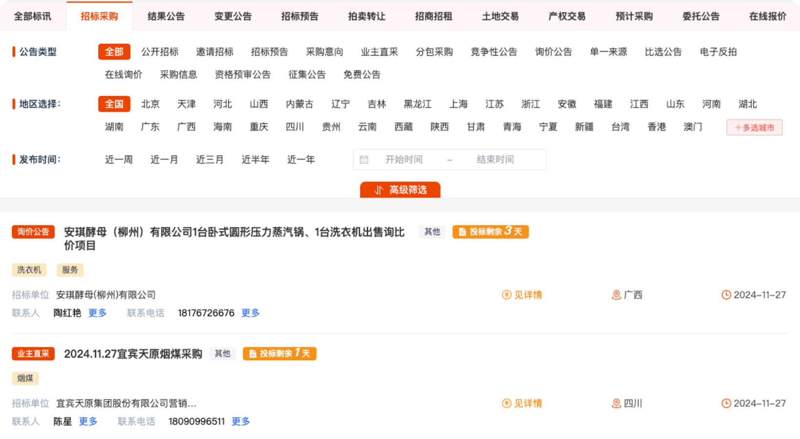This screenshot has height=439, width=800.
Task: Open the 拍卖转让 tab
Action: [x=366, y=16]
